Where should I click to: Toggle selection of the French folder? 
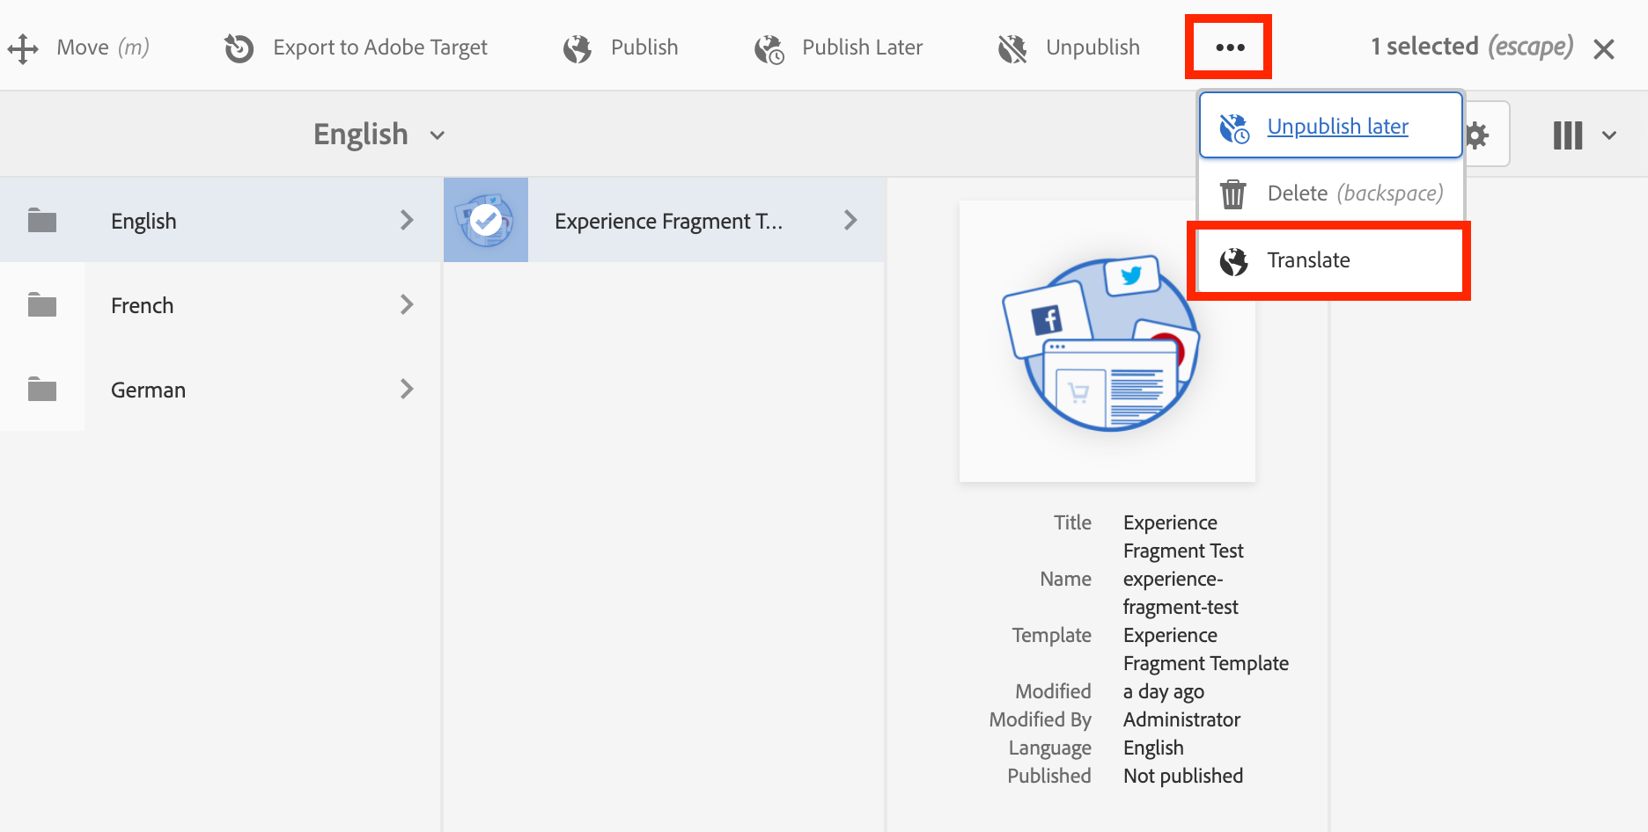point(41,304)
